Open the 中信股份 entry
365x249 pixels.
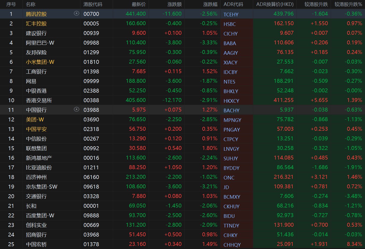(x=36, y=139)
